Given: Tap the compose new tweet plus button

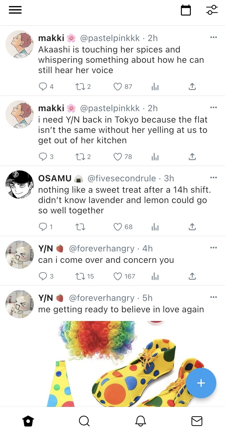Looking at the screenshot, I should (201, 383).
